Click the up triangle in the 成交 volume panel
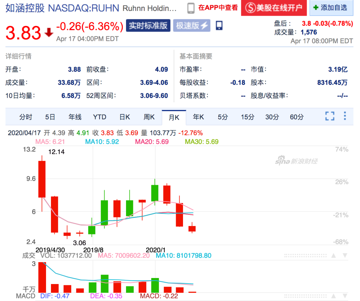This screenshot has height=301, width=360. point(334,255)
